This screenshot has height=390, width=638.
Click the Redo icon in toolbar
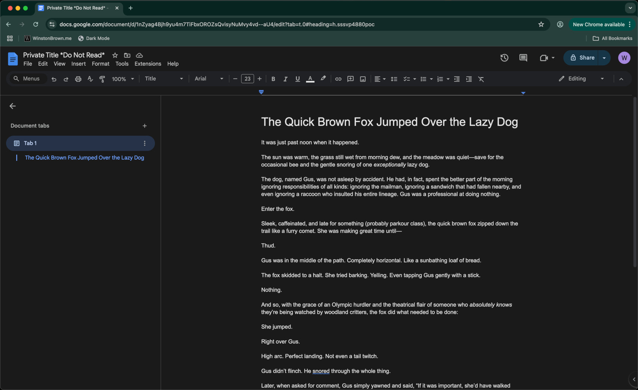pos(66,79)
